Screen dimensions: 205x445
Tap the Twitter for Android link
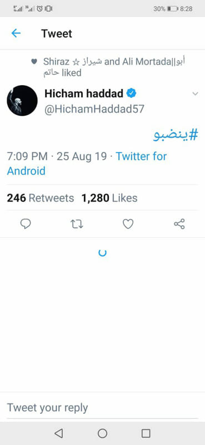coord(87,164)
